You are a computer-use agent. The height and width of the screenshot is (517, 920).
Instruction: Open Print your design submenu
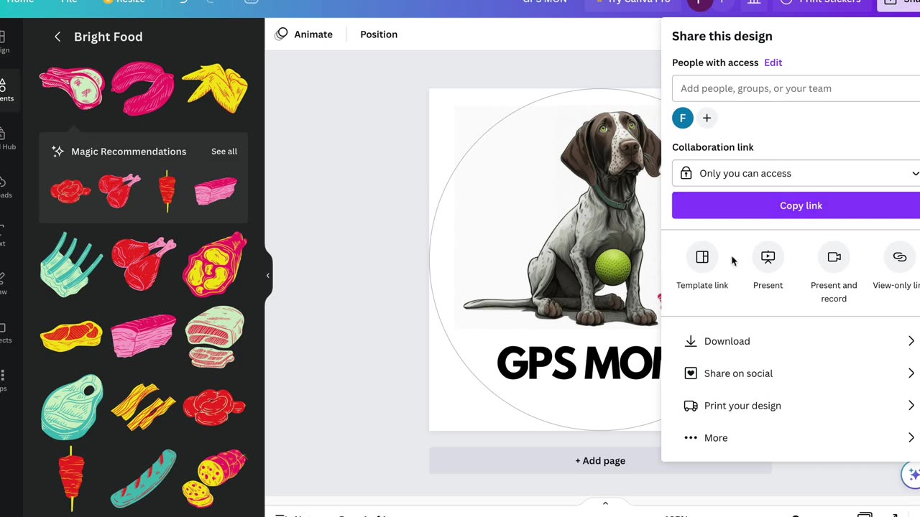[x=800, y=406]
